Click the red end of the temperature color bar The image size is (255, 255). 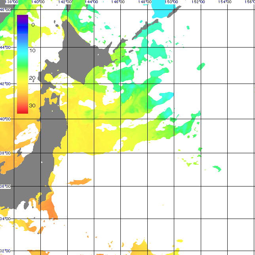pyautogui.click(x=23, y=111)
